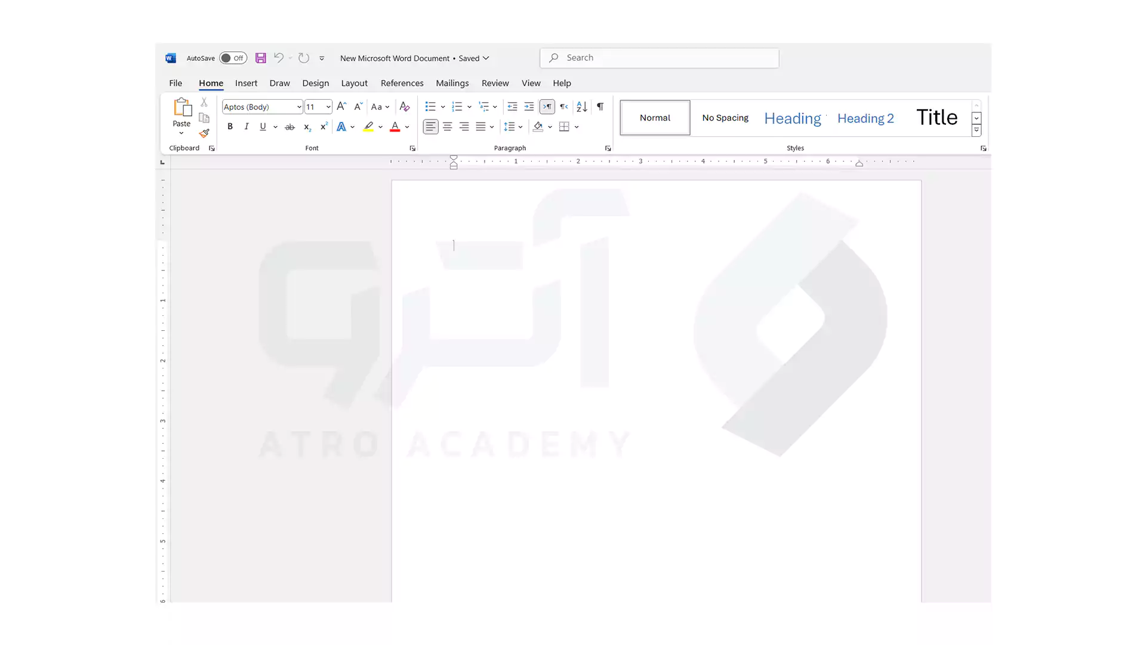Toggle the AutoSave switch

[233, 58]
